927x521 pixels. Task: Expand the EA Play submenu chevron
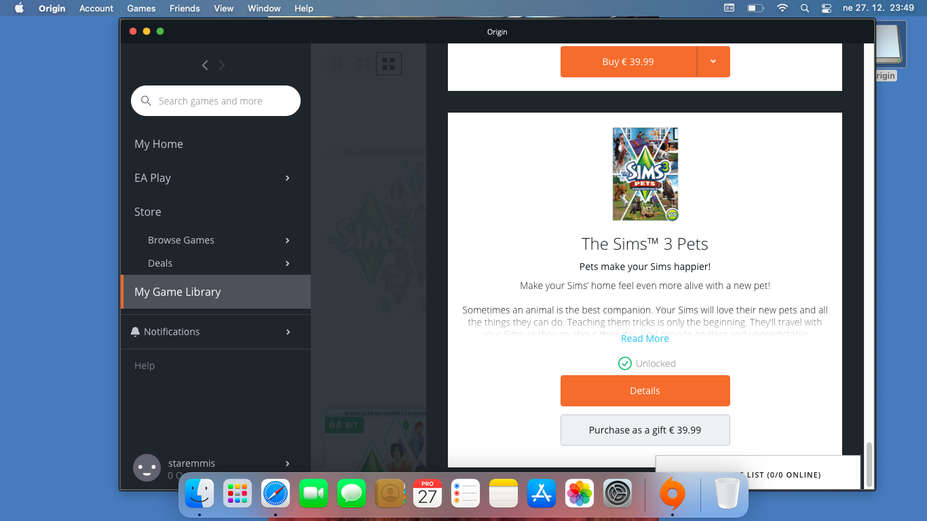pos(288,178)
